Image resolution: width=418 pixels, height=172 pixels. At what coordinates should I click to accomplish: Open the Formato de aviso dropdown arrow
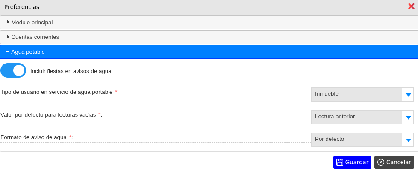[408, 140]
